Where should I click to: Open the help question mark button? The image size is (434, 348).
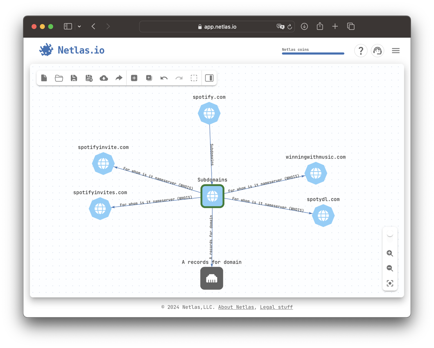(x=361, y=51)
